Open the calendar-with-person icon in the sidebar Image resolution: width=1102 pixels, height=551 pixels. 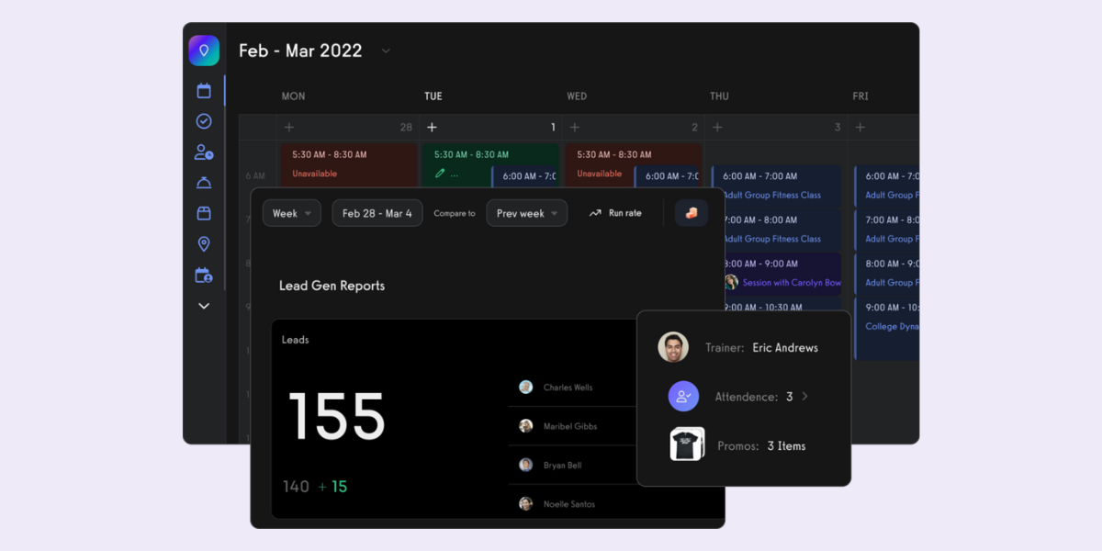pos(204,275)
